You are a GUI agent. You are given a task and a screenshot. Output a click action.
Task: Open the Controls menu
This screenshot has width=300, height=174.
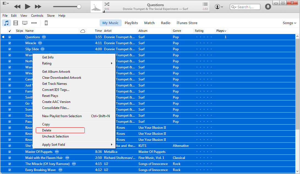click(x=37, y=16)
